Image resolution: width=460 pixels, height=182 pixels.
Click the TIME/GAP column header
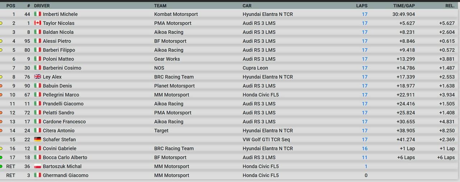coord(404,6)
